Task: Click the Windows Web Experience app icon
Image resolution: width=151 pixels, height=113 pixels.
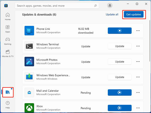Action: click(29, 77)
